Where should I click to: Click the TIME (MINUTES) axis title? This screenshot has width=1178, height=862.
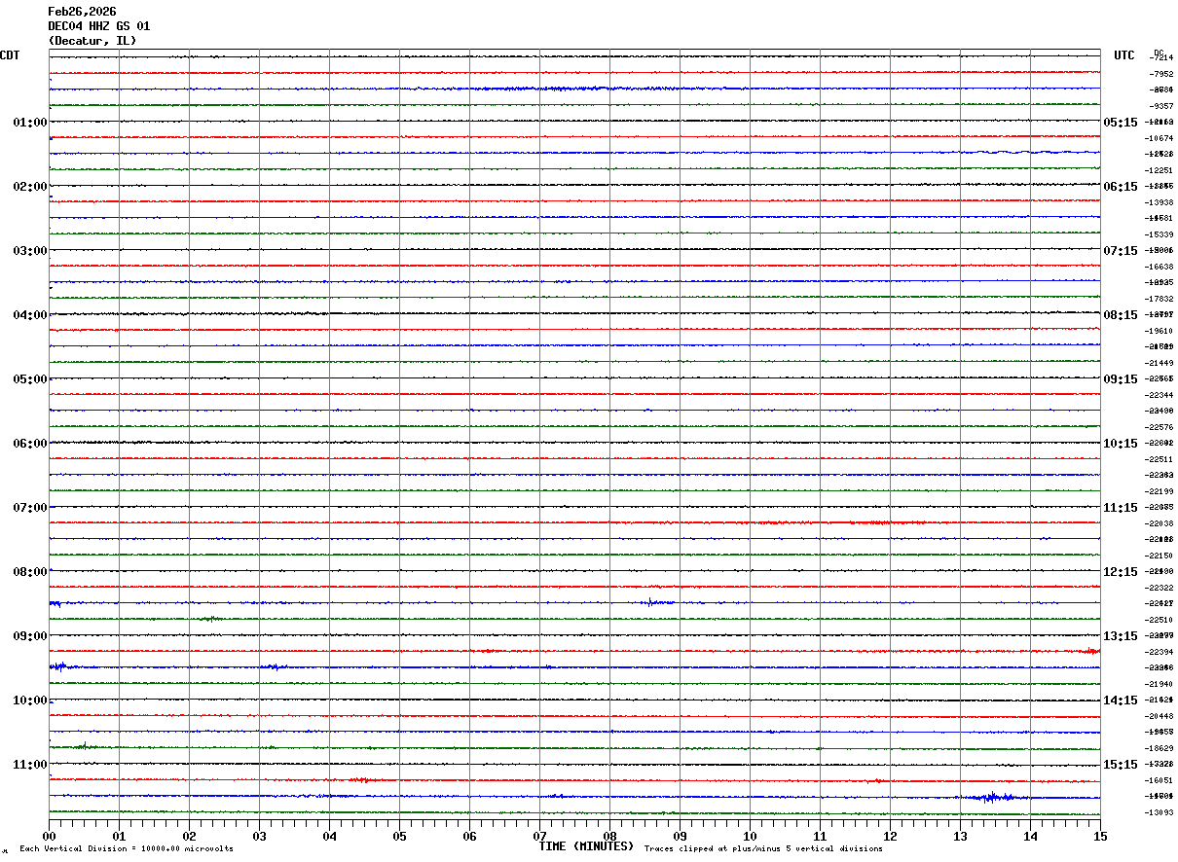(x=587, y=845)
